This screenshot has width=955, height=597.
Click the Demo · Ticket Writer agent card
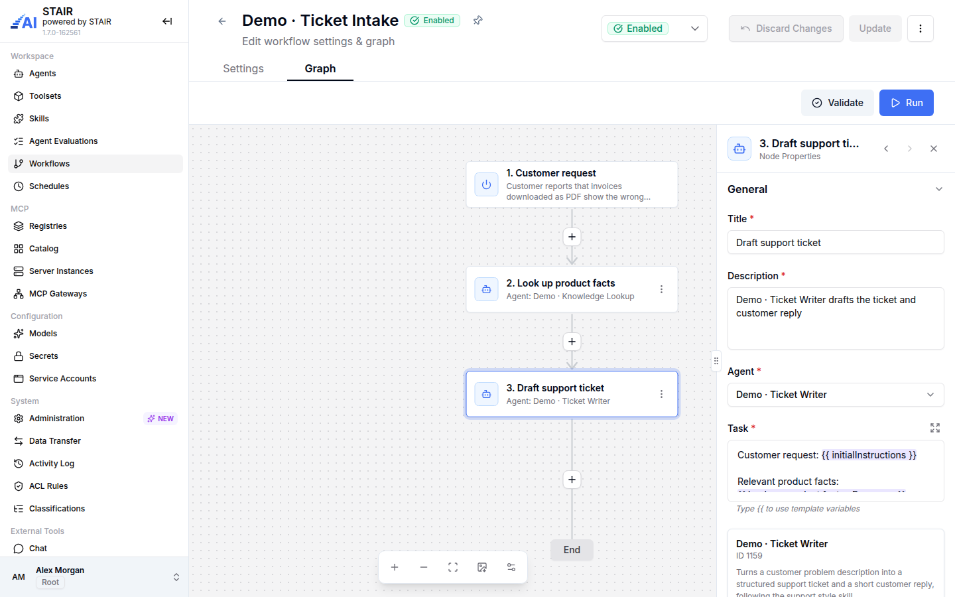pos(836,563)
